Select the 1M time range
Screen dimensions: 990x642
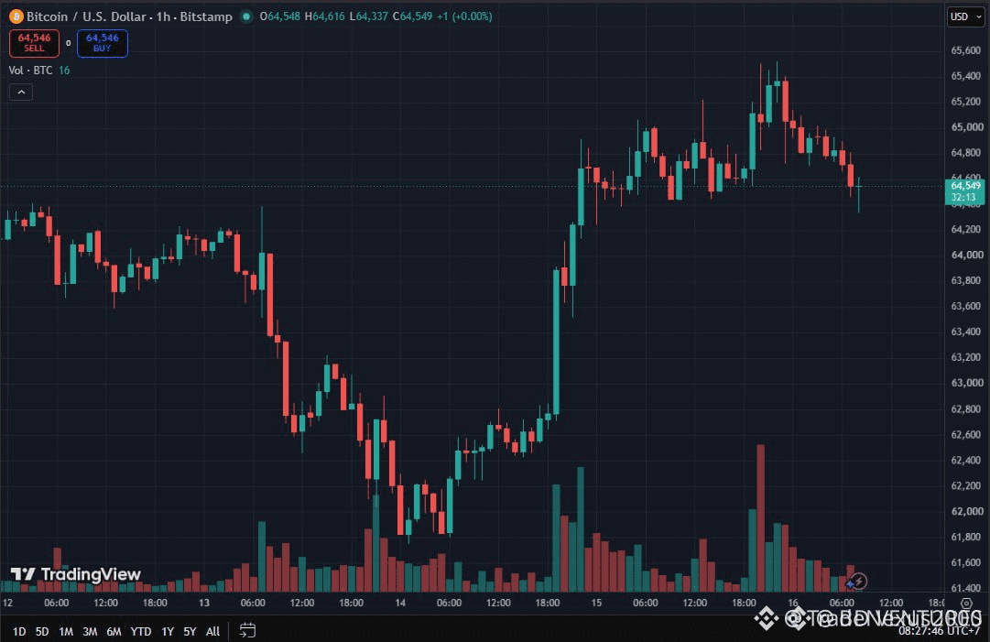tap(66, 631)
